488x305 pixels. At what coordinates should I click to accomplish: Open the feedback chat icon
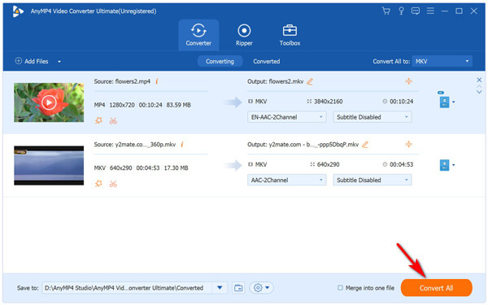tap(416, 11)
